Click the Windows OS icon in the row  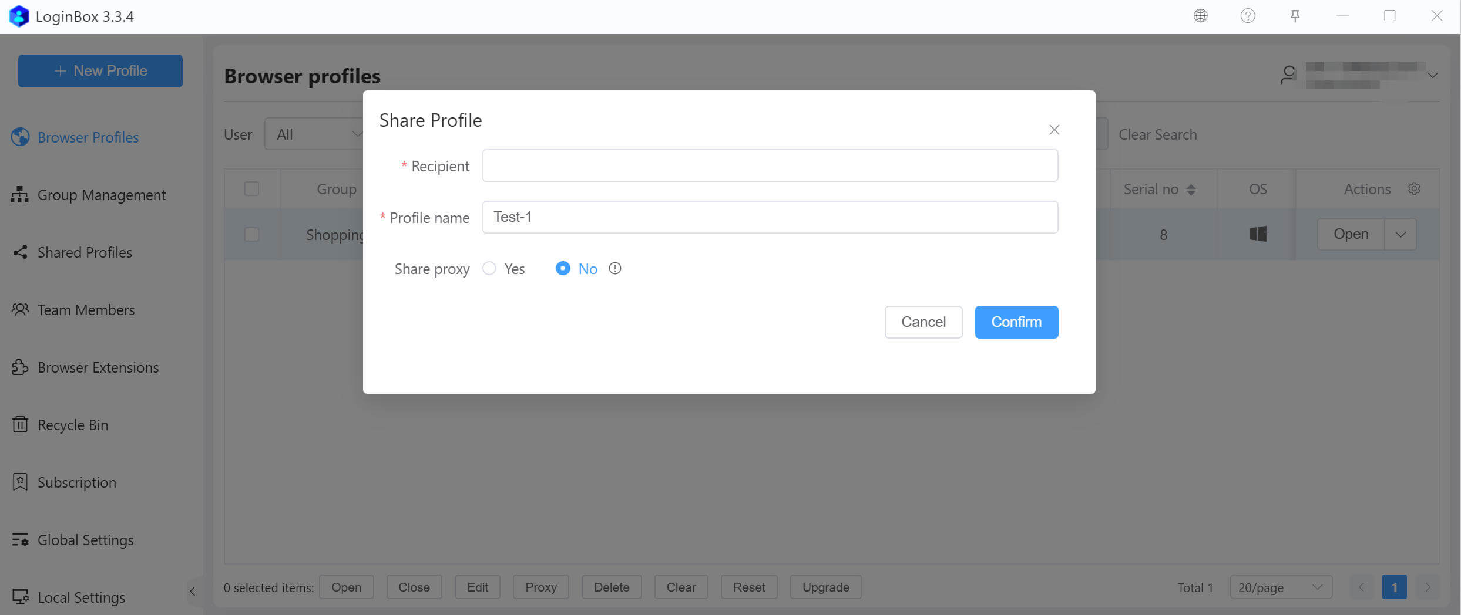1257,234
